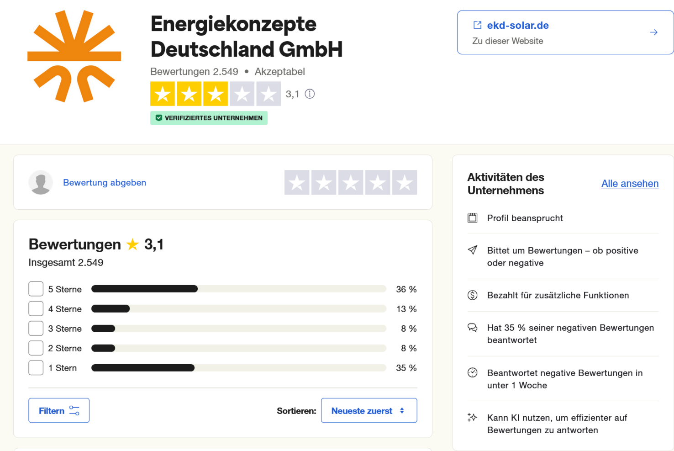Viewport: 674px width, 451px height.
Task: Click the paper plane icon for review invitations
Action: (473, 250)
